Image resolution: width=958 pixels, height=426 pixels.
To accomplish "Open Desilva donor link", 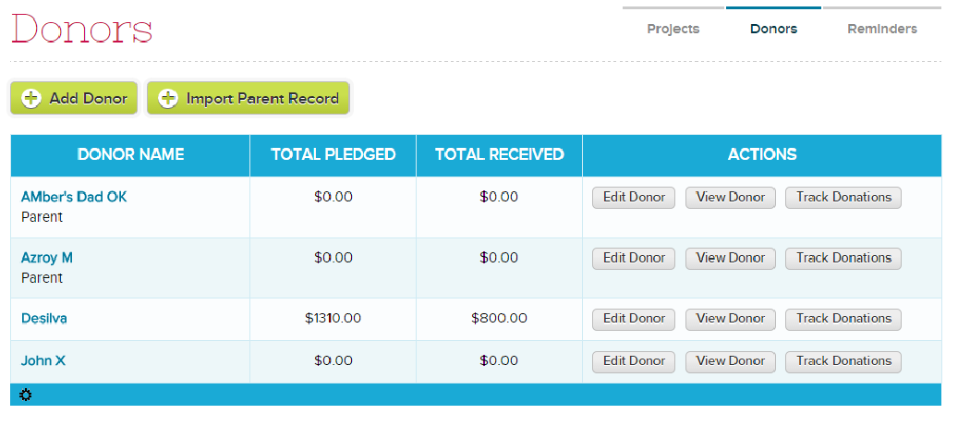I will click(43, 318).
